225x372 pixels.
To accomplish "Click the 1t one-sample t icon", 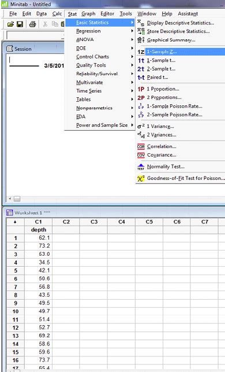I will (141, 61).
